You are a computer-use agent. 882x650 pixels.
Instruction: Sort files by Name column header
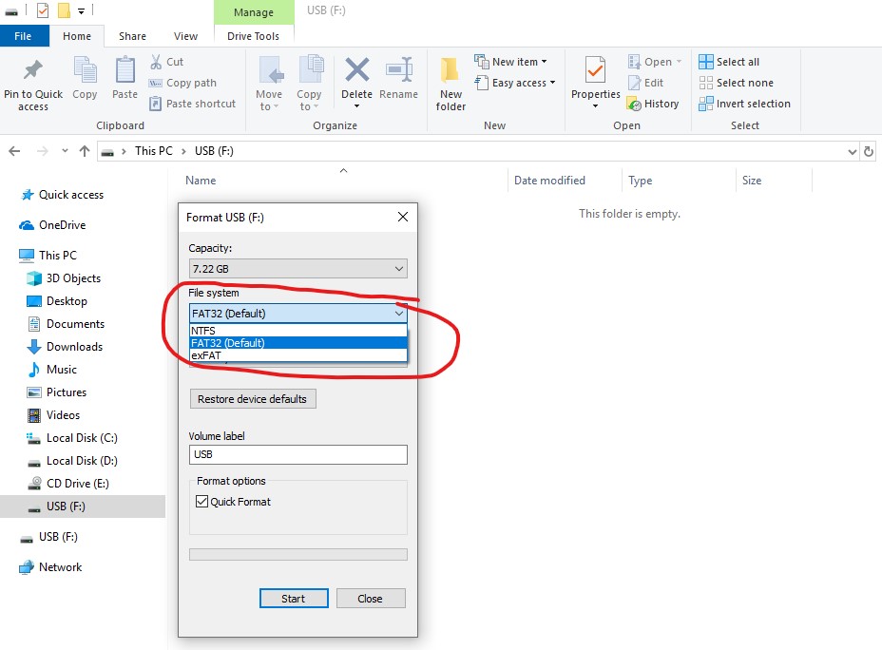[x=201, y=180]
